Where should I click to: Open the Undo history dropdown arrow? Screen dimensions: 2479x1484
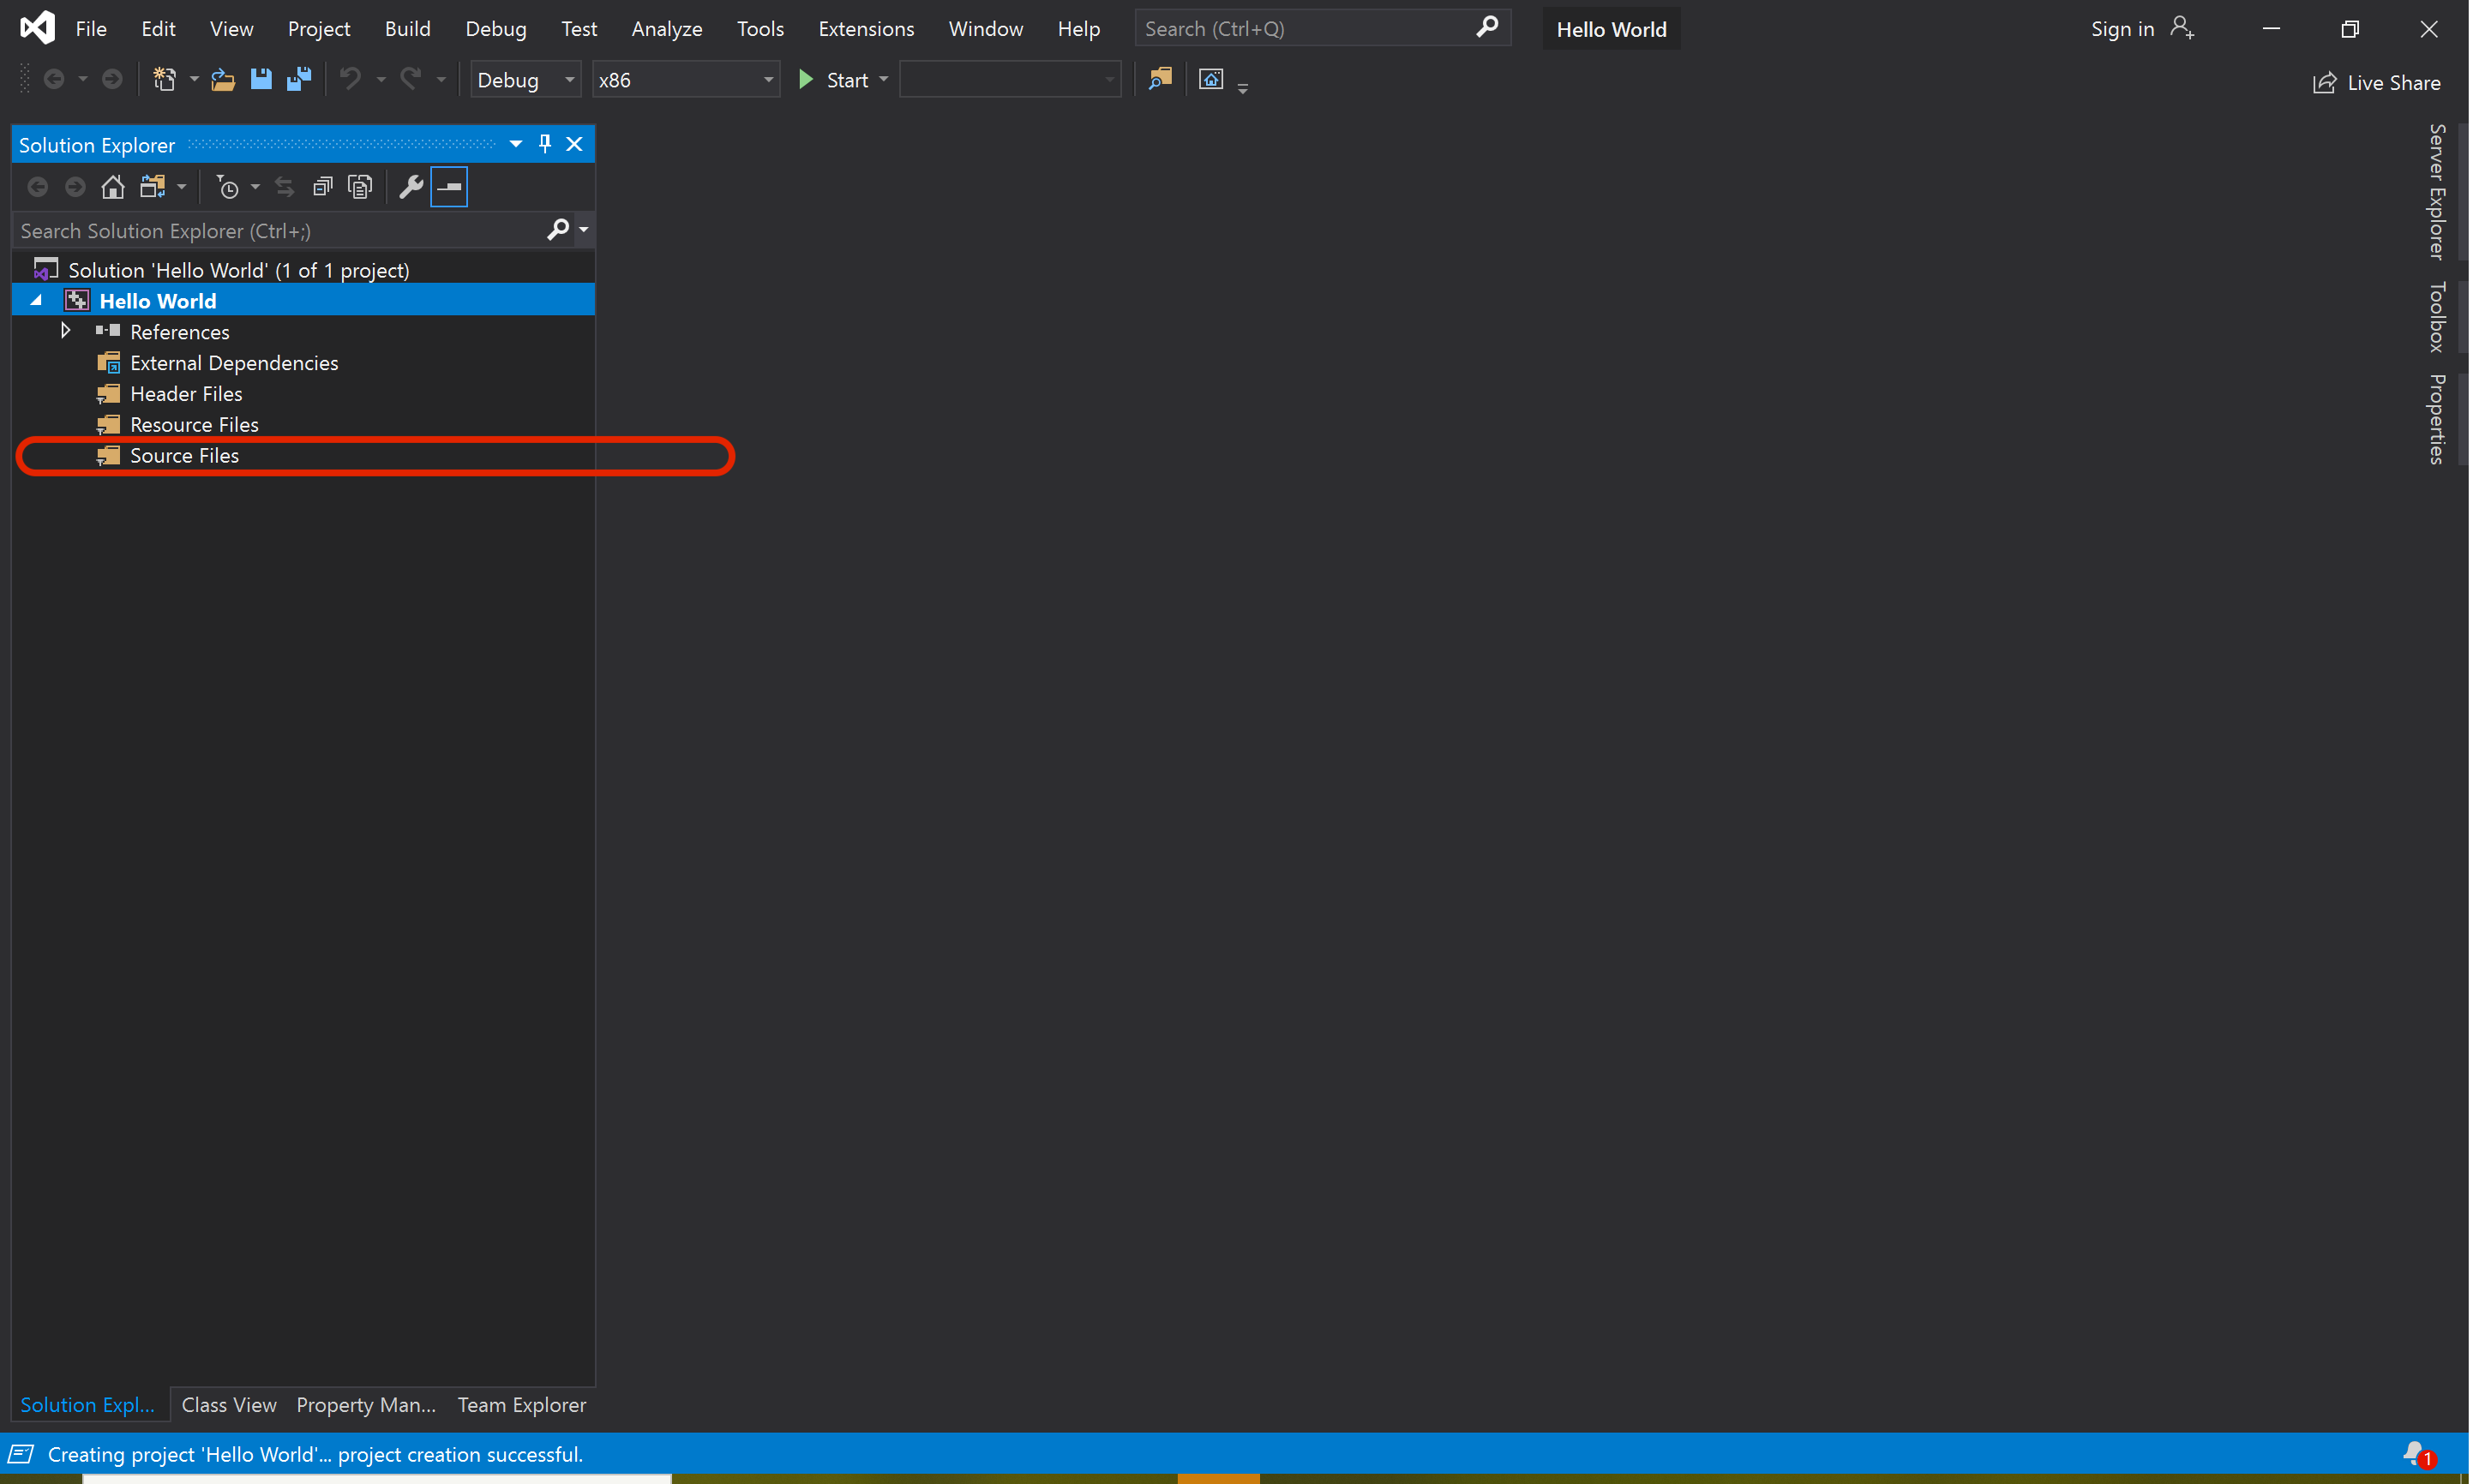click(x=381, y=80)
